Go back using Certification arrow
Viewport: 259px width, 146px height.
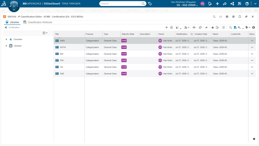pos(5,27)
